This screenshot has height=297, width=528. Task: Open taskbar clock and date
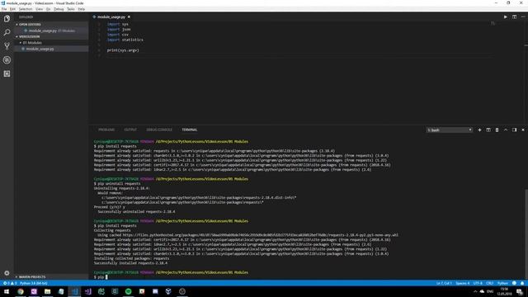coord(504,291)
